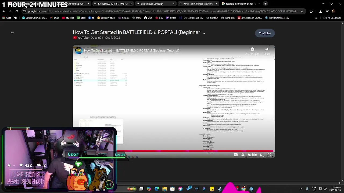
Task: Cast video with the Cast icon
Action: 262,155
